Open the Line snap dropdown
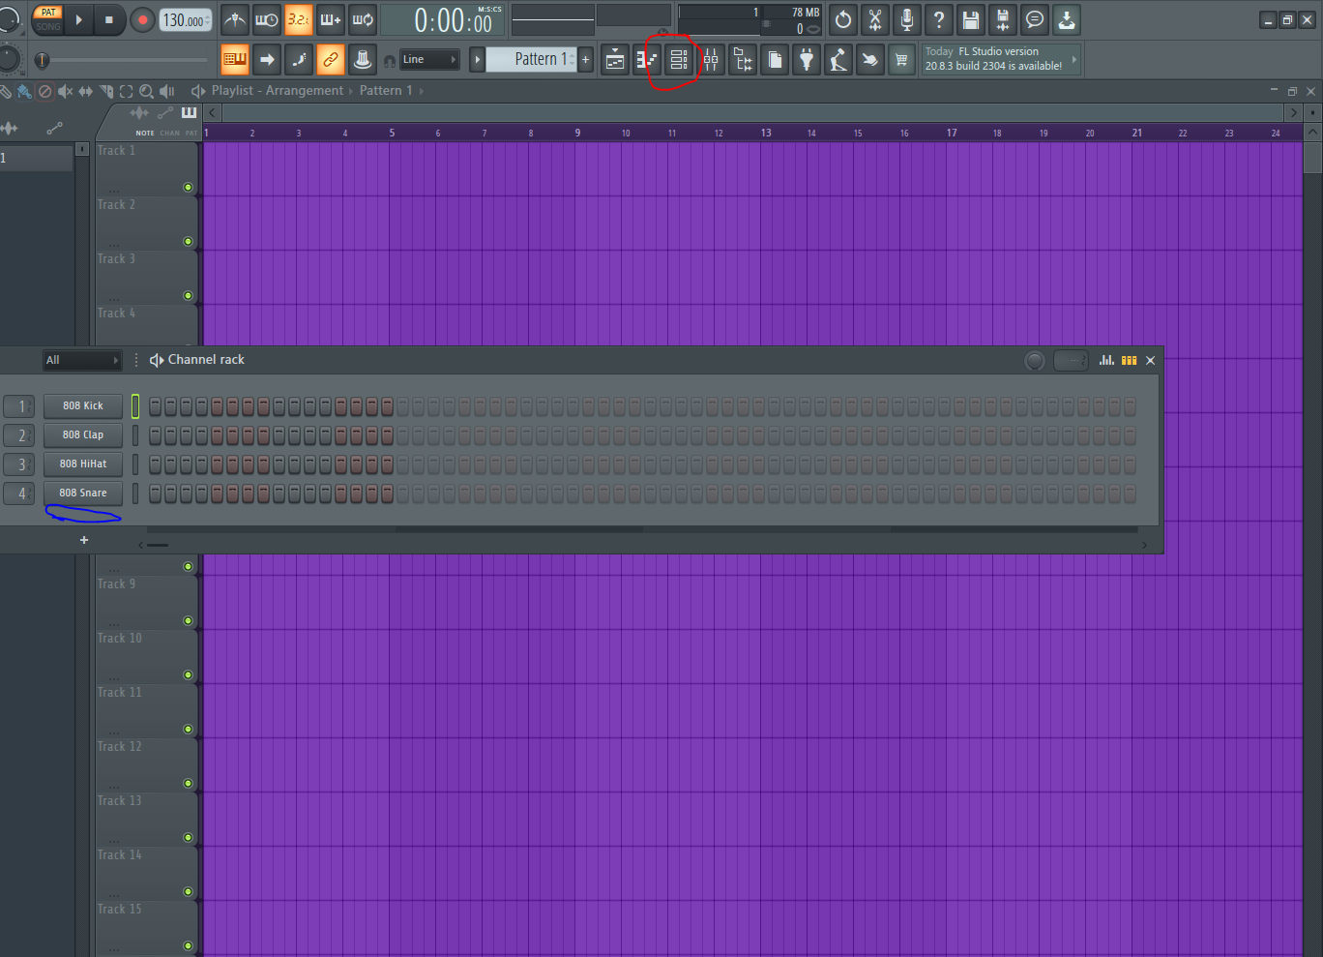This screenshot has width=1323, height=957. pos(429,59)
